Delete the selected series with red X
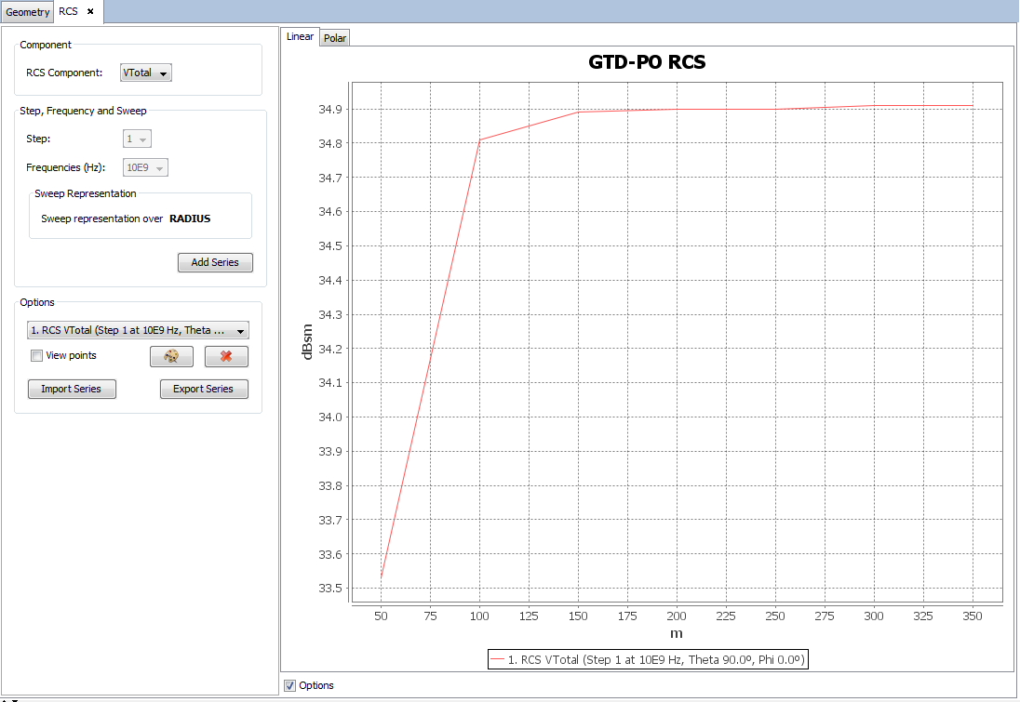The height and width of the screenshot is (702, 1020). pyautogui.click(x=226, y=356)
